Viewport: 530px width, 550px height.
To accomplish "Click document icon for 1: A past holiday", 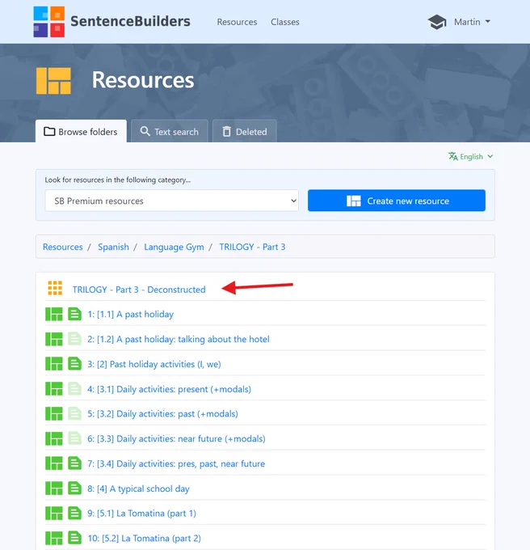I will pyautogui.click(x=74, y=315).
